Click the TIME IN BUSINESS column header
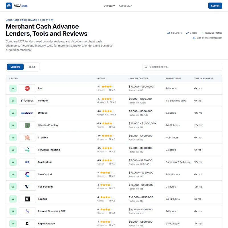The width and height of the screenshot is (228, 228). click(x=204, y=79)
